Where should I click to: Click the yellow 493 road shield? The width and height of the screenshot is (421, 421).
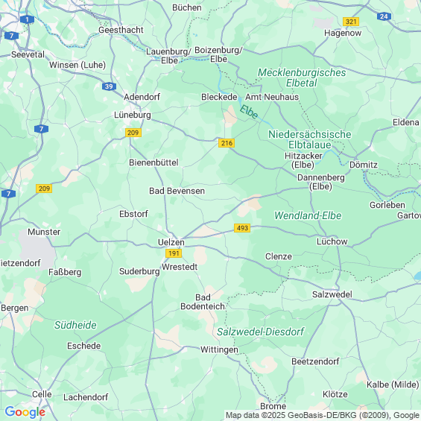pyautogui.click(x=242, y=228)
